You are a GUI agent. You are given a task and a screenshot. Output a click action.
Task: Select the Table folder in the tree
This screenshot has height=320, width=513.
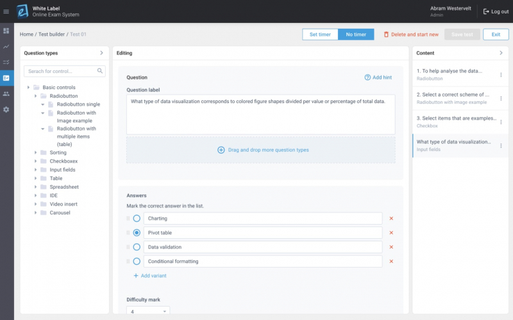(56, 179)
